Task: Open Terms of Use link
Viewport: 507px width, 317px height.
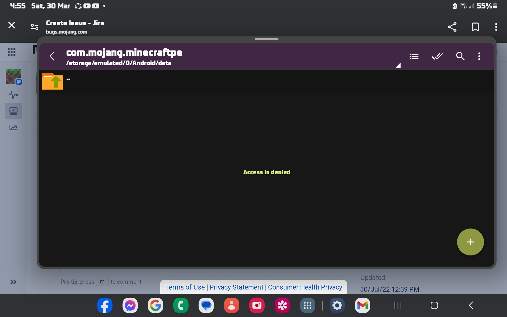Action: 185,287
